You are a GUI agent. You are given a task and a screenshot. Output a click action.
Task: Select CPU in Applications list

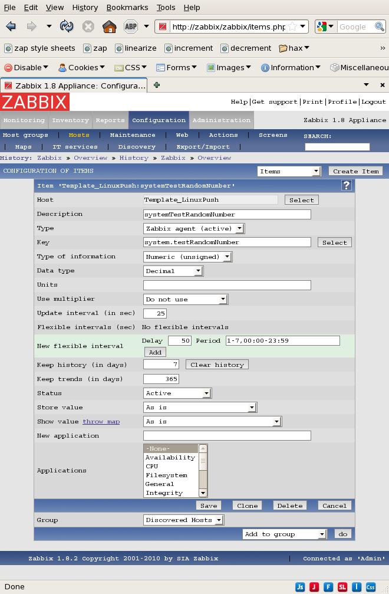click(171, 467)
